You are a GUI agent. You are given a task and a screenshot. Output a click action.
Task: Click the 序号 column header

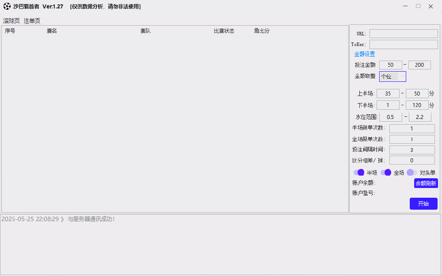pyautogui.click(x=10, y=31)
